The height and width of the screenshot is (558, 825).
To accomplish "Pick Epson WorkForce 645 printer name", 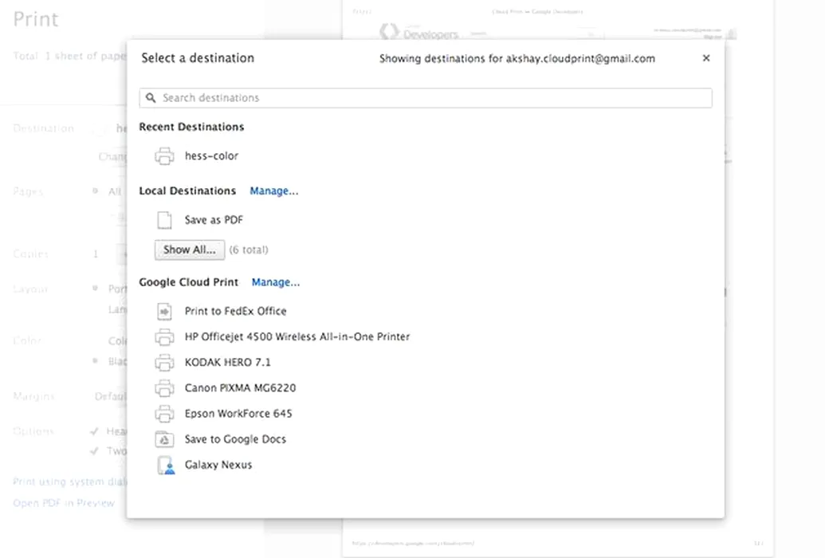I will point(238,414).
